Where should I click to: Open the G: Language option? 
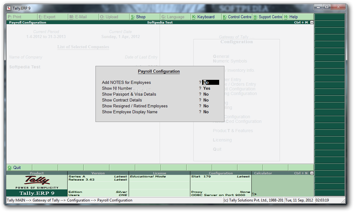point(176,17)
